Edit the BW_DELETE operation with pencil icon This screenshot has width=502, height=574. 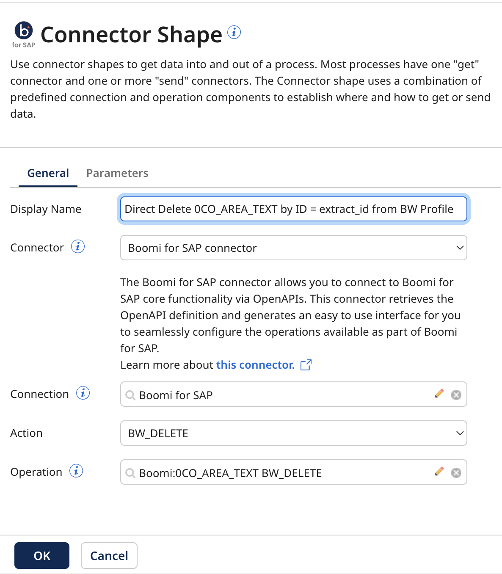point(439,472)
